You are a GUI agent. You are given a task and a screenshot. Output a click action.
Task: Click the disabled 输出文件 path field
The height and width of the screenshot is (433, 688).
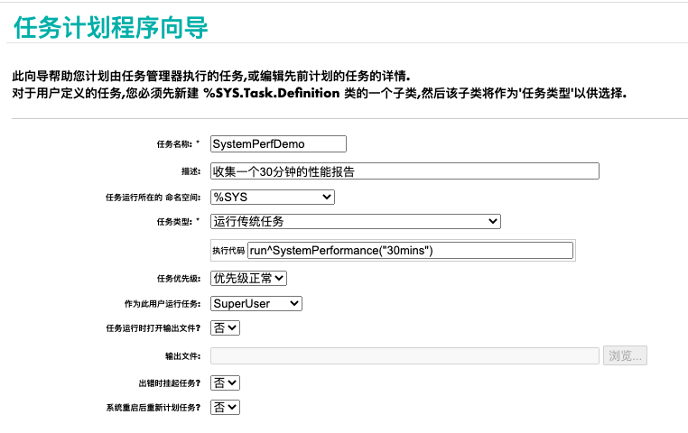404,355
